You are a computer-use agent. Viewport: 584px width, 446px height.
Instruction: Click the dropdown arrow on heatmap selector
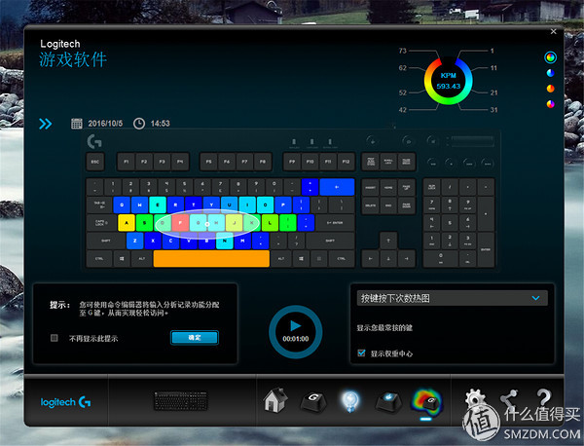[535, 298]
